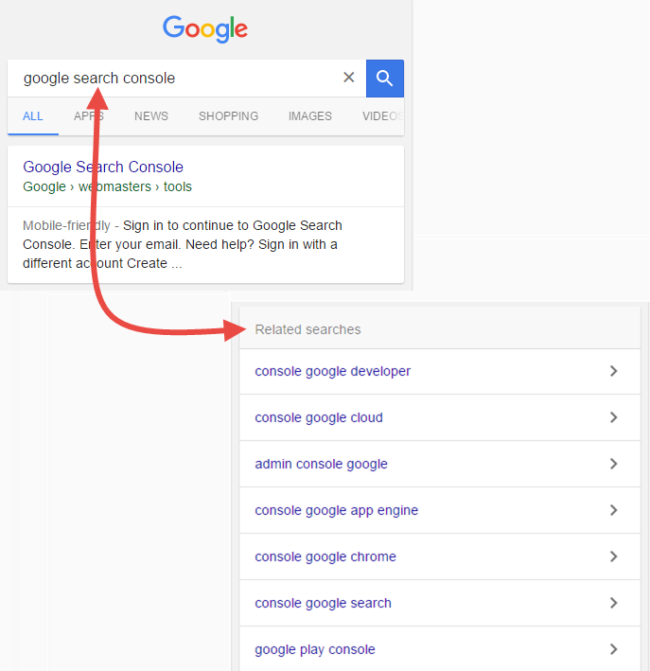
Task: Choose the google play console suggestion
Action: coord(315,649)
